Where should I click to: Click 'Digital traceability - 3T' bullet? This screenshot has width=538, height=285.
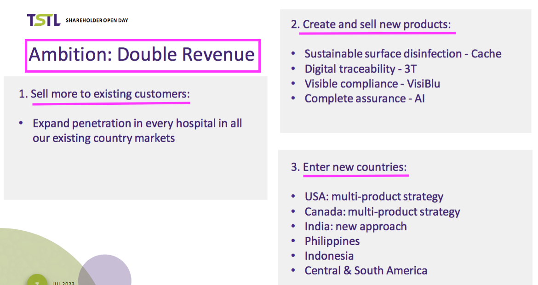point(360,69)
